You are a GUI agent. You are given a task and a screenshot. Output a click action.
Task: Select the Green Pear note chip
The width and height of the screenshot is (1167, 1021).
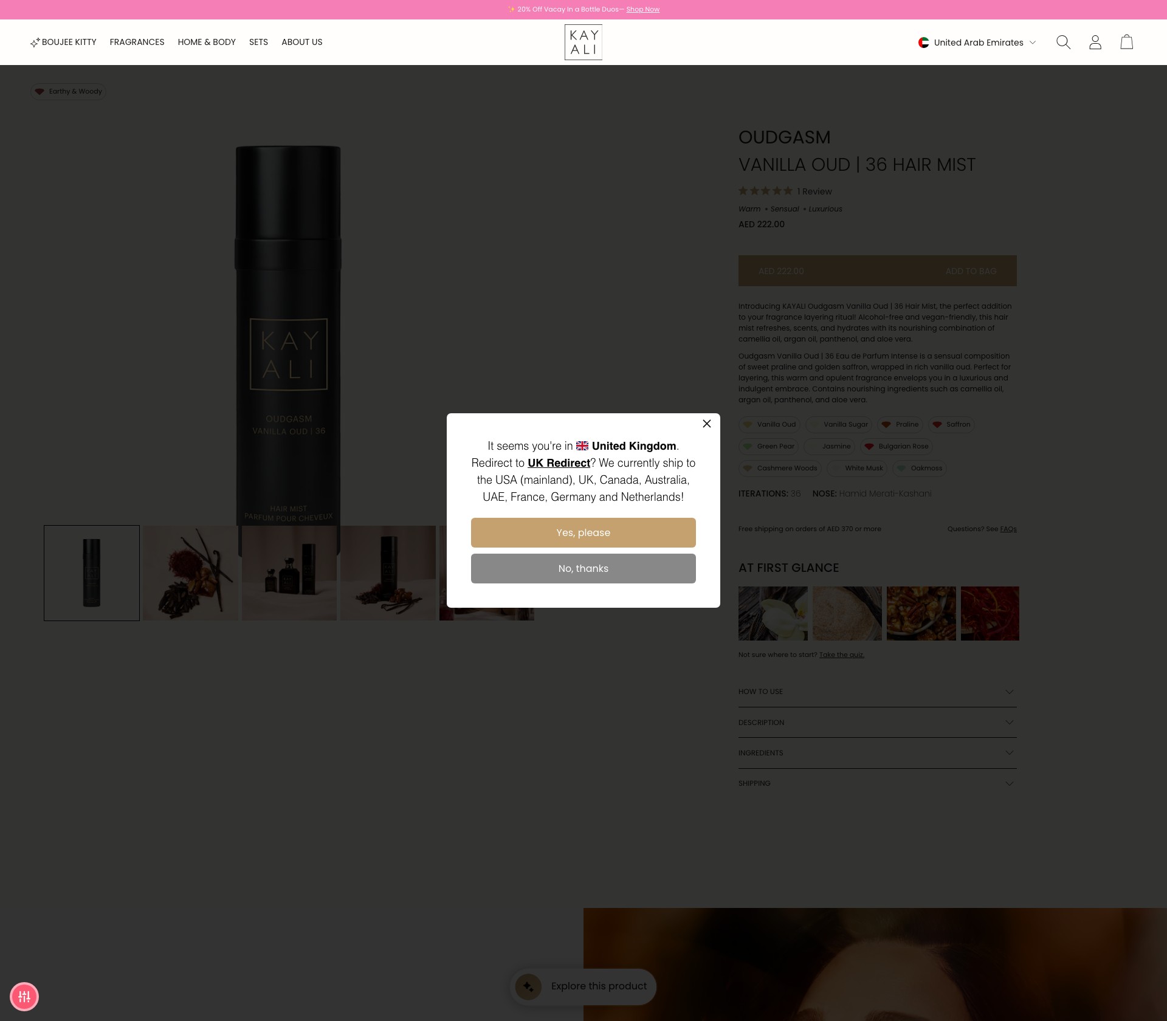coord(769,447)
